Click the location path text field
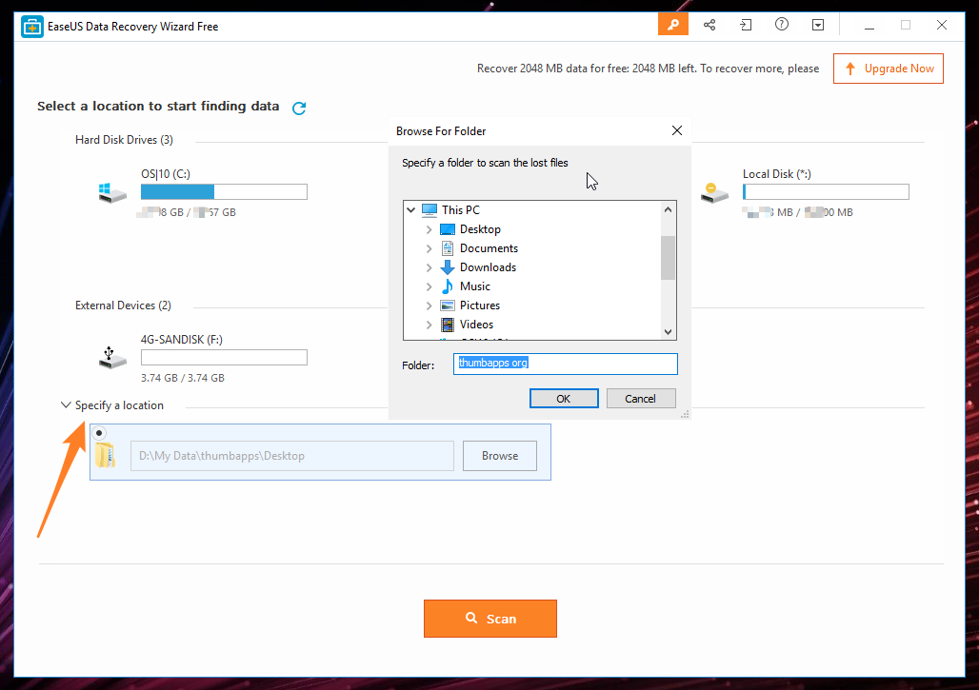The image size is (979, 690). (291, 456)
